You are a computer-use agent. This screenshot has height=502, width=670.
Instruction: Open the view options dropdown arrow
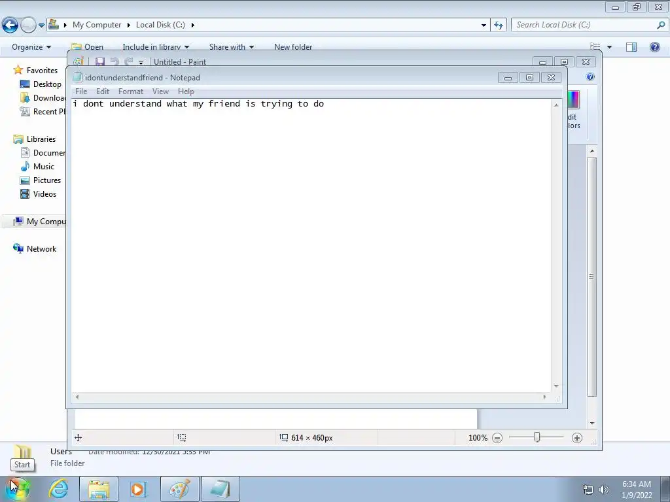coord(609,47)
